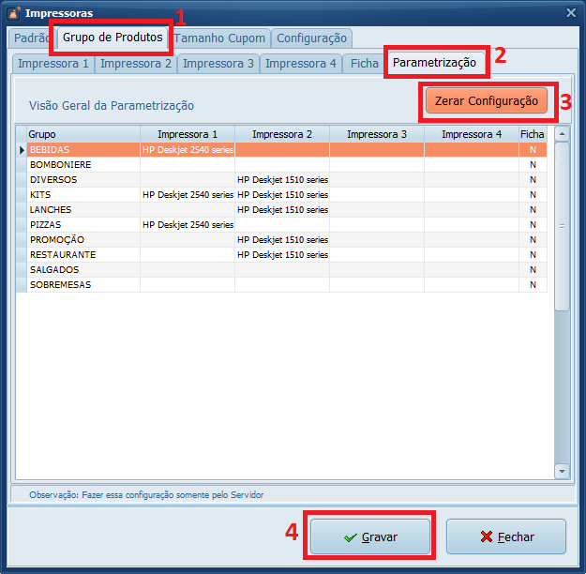This screenshot has height=574, width=586.
Task: Click Gravar to save settings
Action: pos(370,537)
